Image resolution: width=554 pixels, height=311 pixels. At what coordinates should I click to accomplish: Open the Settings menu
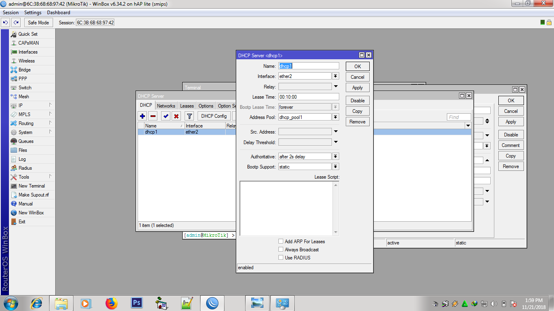33,13
